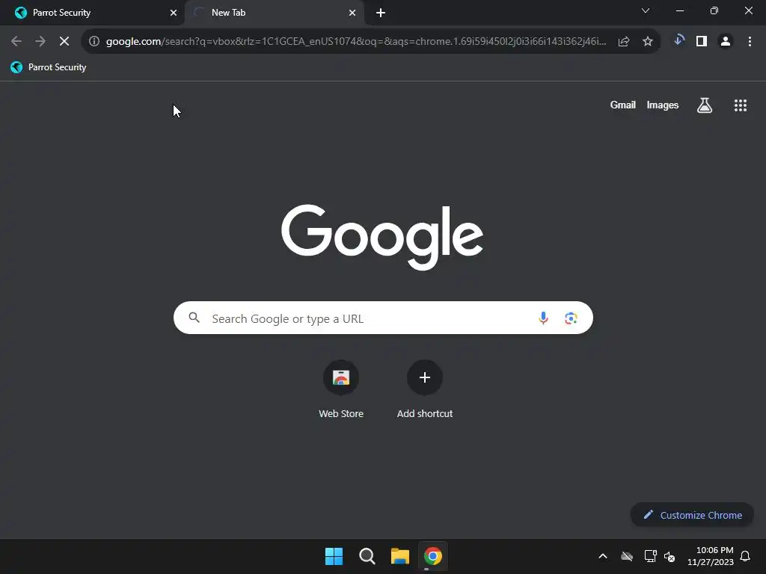This screenshot has height=574, width=766.
Task: Go back to previous page
Action: (x=16, y=42)
